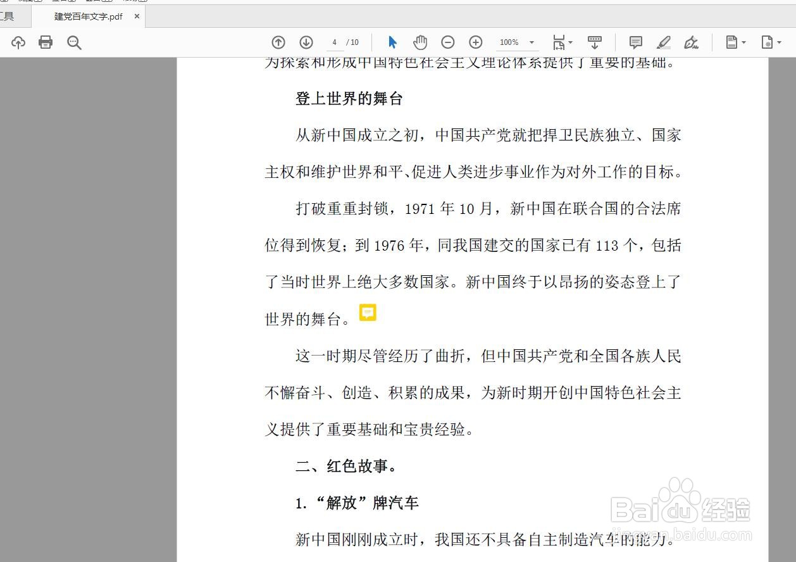Click the line starting 这一时期尽管经历了曲折
This screenshot has height=562, width=796.
point(488,356)
